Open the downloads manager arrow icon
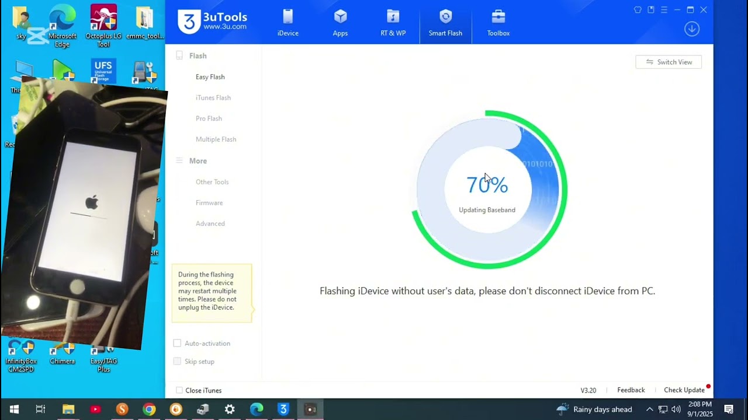 click(692, 29)
